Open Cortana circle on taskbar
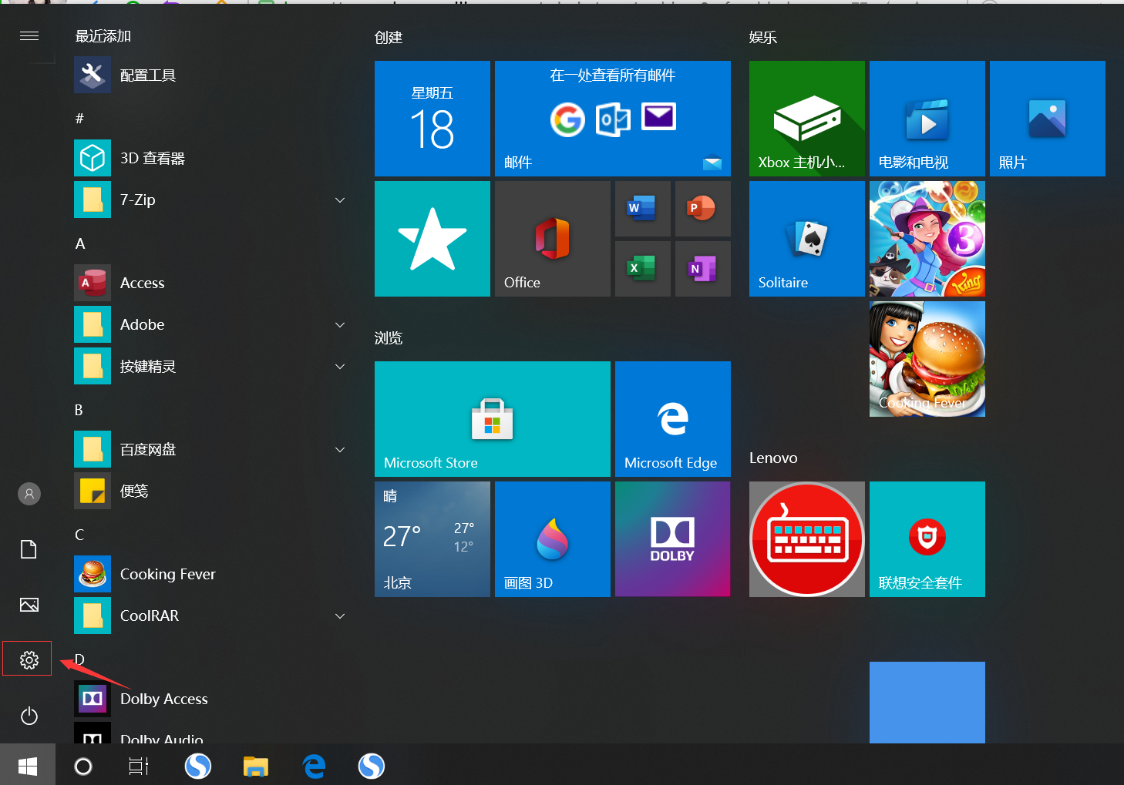The height and width of the screenshot is (785, 1124). click(83, 766)
